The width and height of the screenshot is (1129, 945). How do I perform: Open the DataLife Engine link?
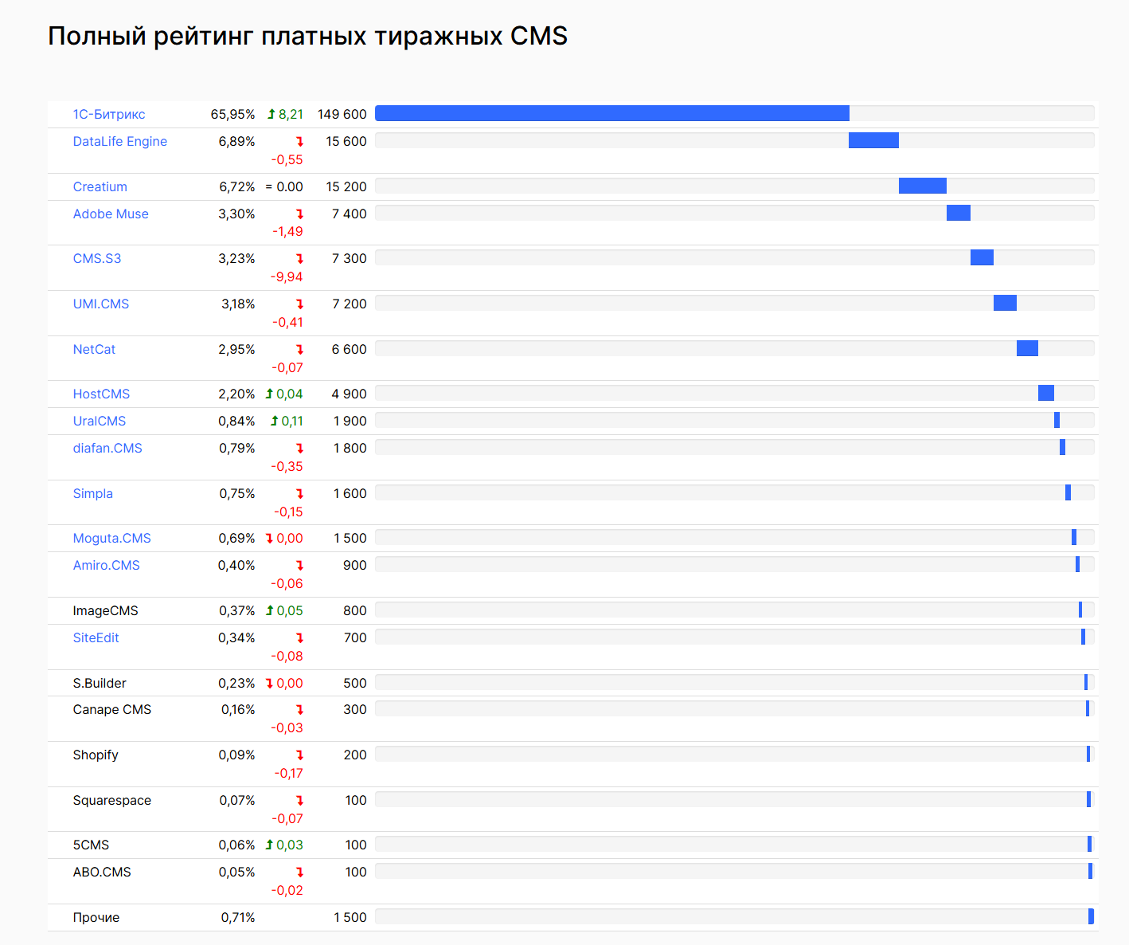(120, 141)
